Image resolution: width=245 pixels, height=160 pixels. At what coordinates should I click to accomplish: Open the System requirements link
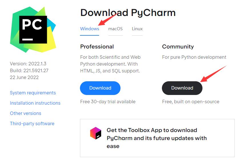pyautogui.click(x=33, y=93)
